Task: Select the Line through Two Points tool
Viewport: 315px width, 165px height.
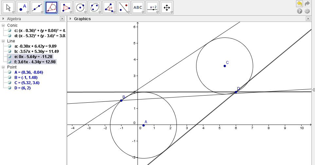Action: [37, 7]
